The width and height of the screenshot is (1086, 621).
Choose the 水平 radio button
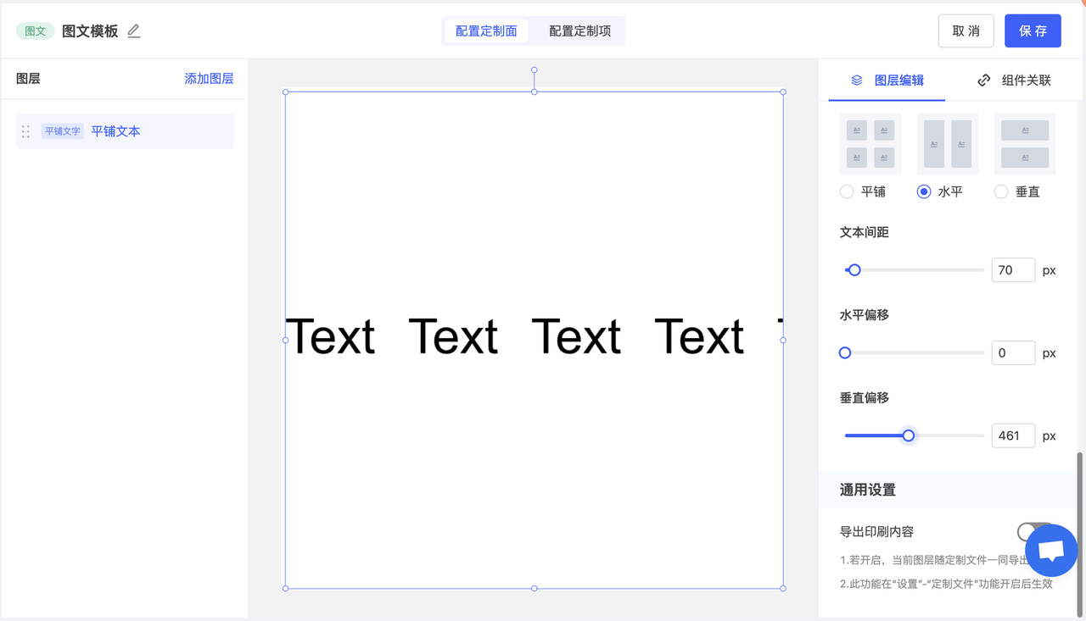[924, 191]
